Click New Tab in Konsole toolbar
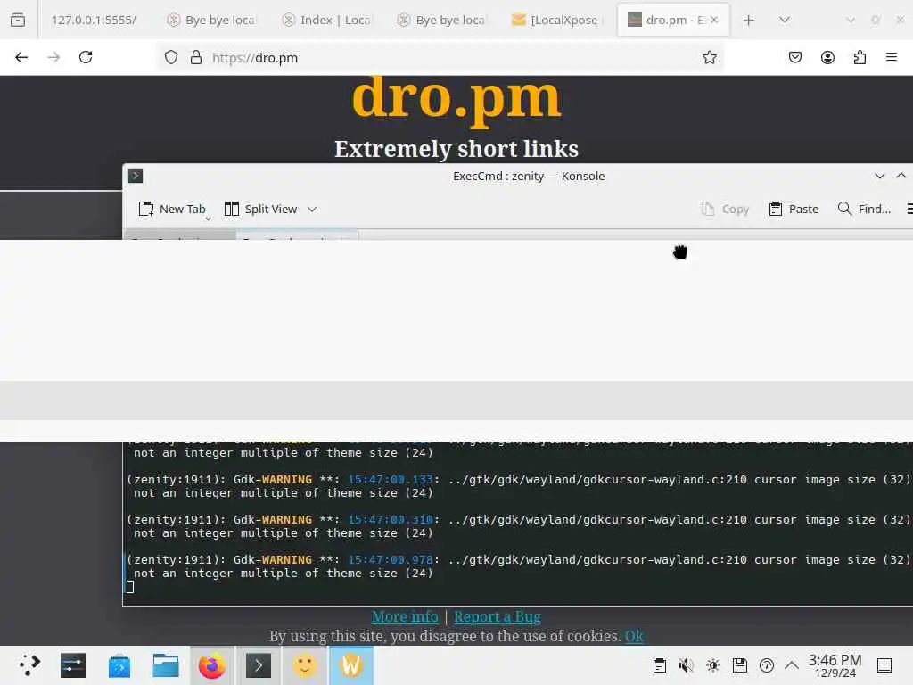913x685 pixels. [172, 209]
